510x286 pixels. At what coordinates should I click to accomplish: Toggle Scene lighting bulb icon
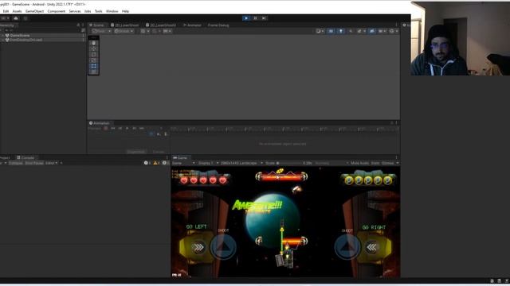[x=340, y=31]
